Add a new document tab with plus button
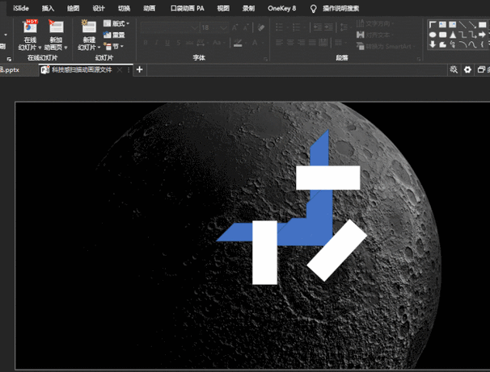The height and width of the screenshot is (372, 490). pyautogui.click(x=140, y=70)
